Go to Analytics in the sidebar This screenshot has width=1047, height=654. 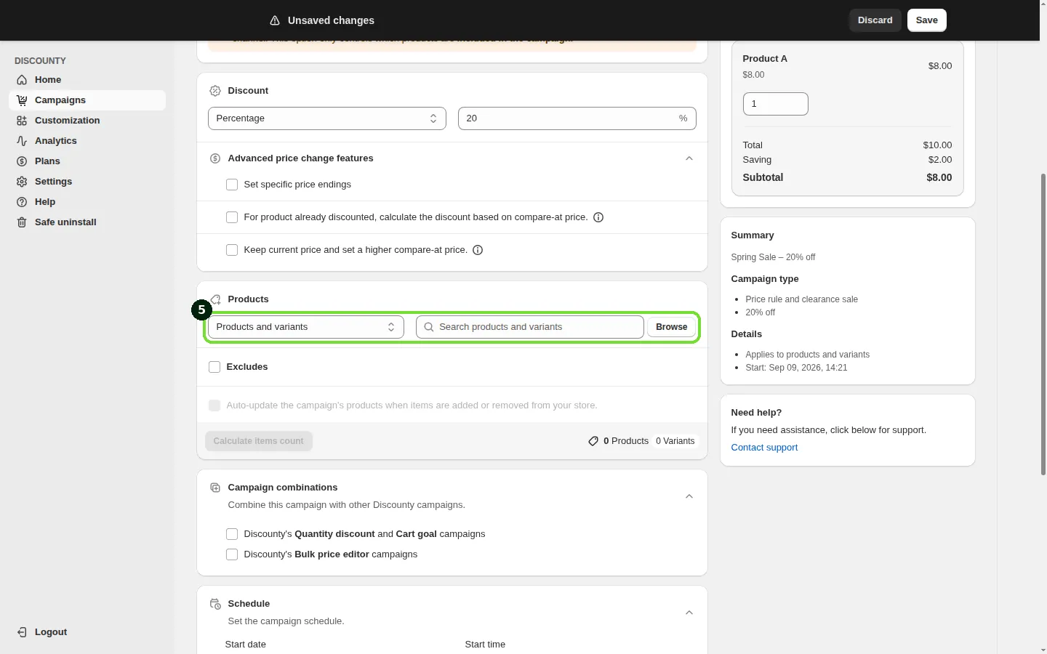click(x=87, y=141)
